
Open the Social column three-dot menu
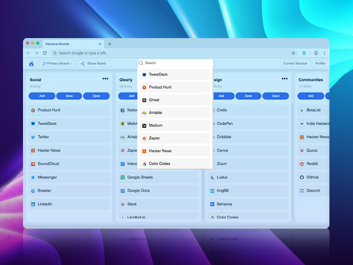[105, 78]
